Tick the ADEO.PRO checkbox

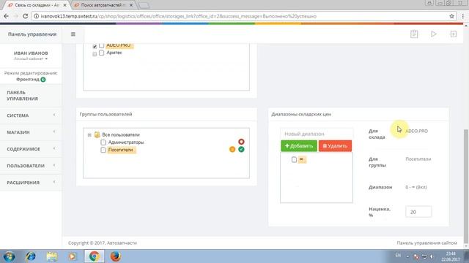pos(101,45)
